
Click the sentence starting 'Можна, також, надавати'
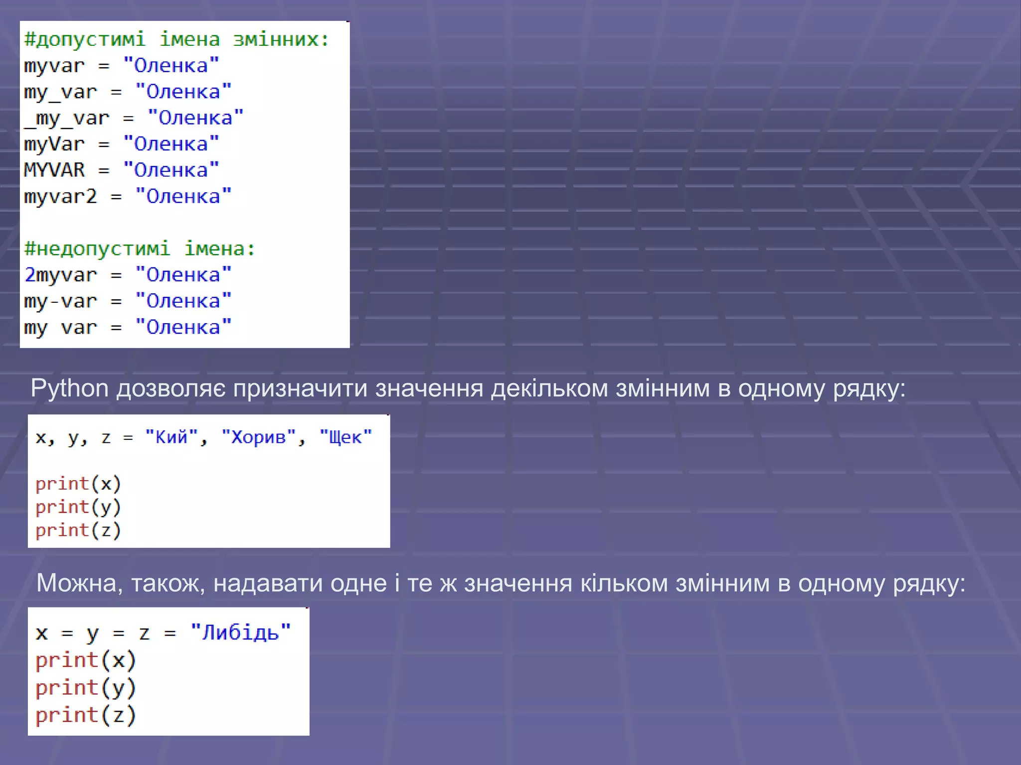click(x=501, y=583)
